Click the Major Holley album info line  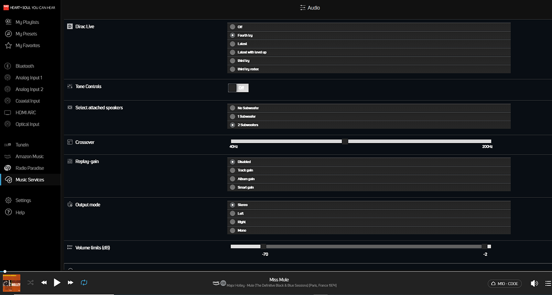coord(282,286)
